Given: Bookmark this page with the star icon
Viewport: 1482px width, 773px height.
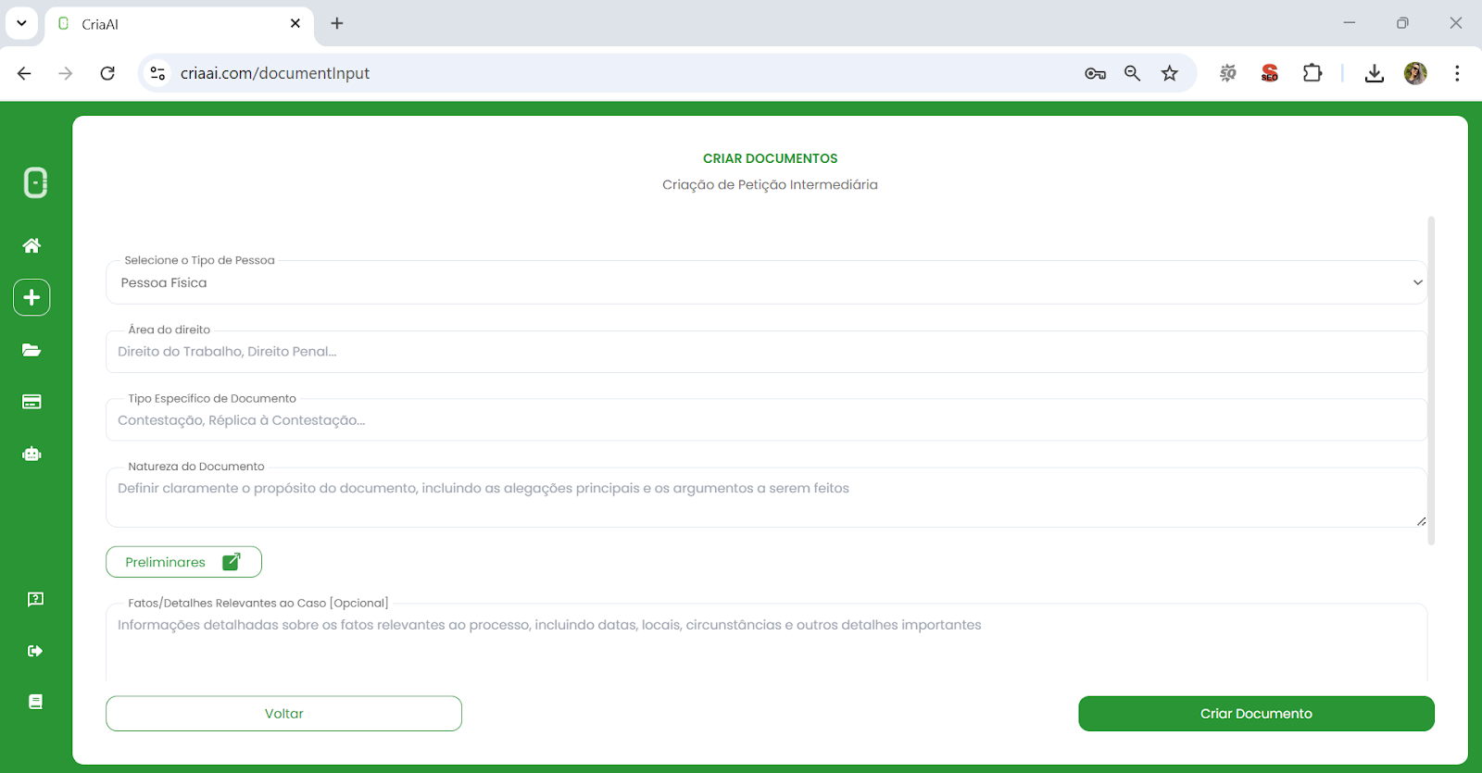Looking at the screenshot, I should coord(1170,73).
